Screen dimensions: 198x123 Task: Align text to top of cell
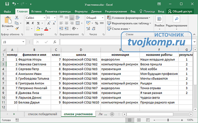coord(61,18)
